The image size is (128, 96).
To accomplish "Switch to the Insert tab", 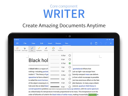I will click(x=50, y=43).
